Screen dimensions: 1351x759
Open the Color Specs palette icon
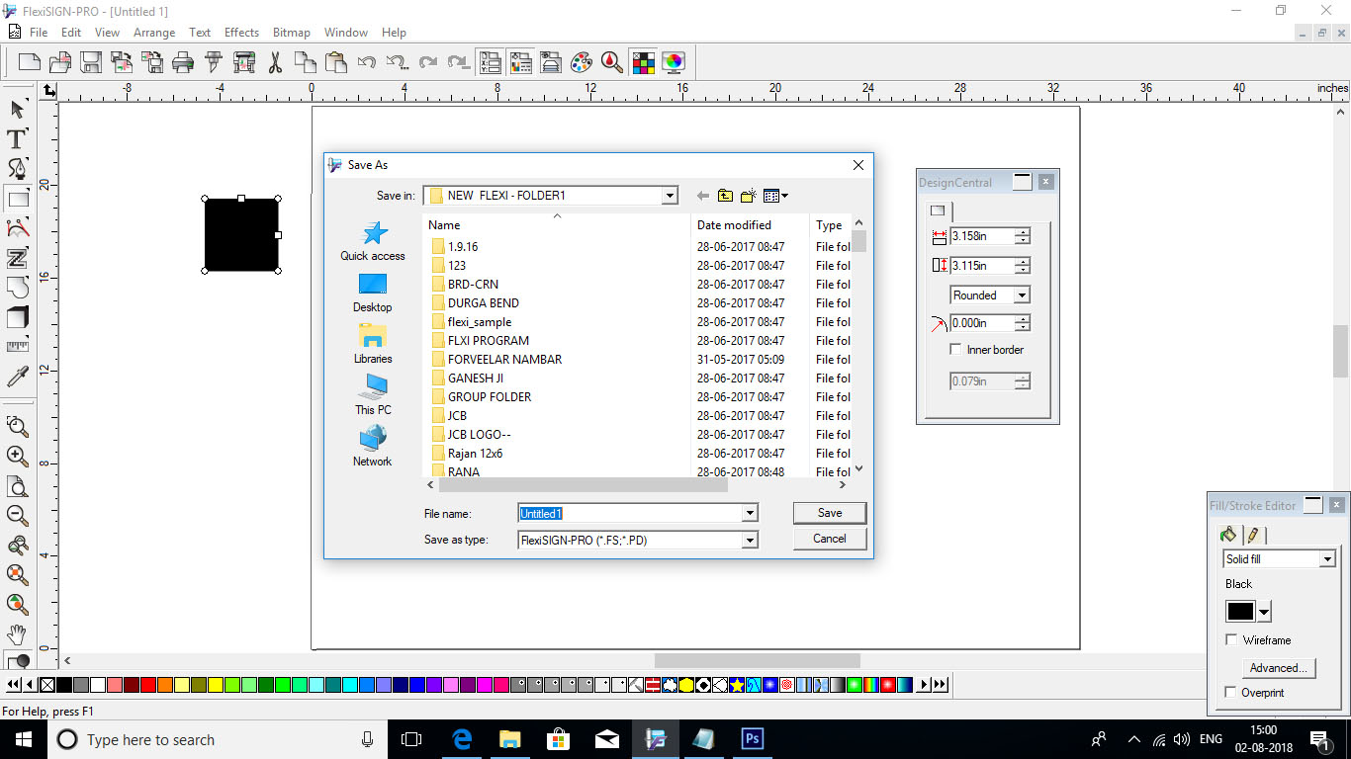[644, 62]
